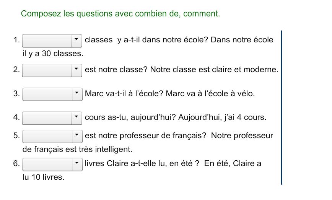332x200 pixels.
Task: Click the question number '3.'
Action: tap(16, 94)
